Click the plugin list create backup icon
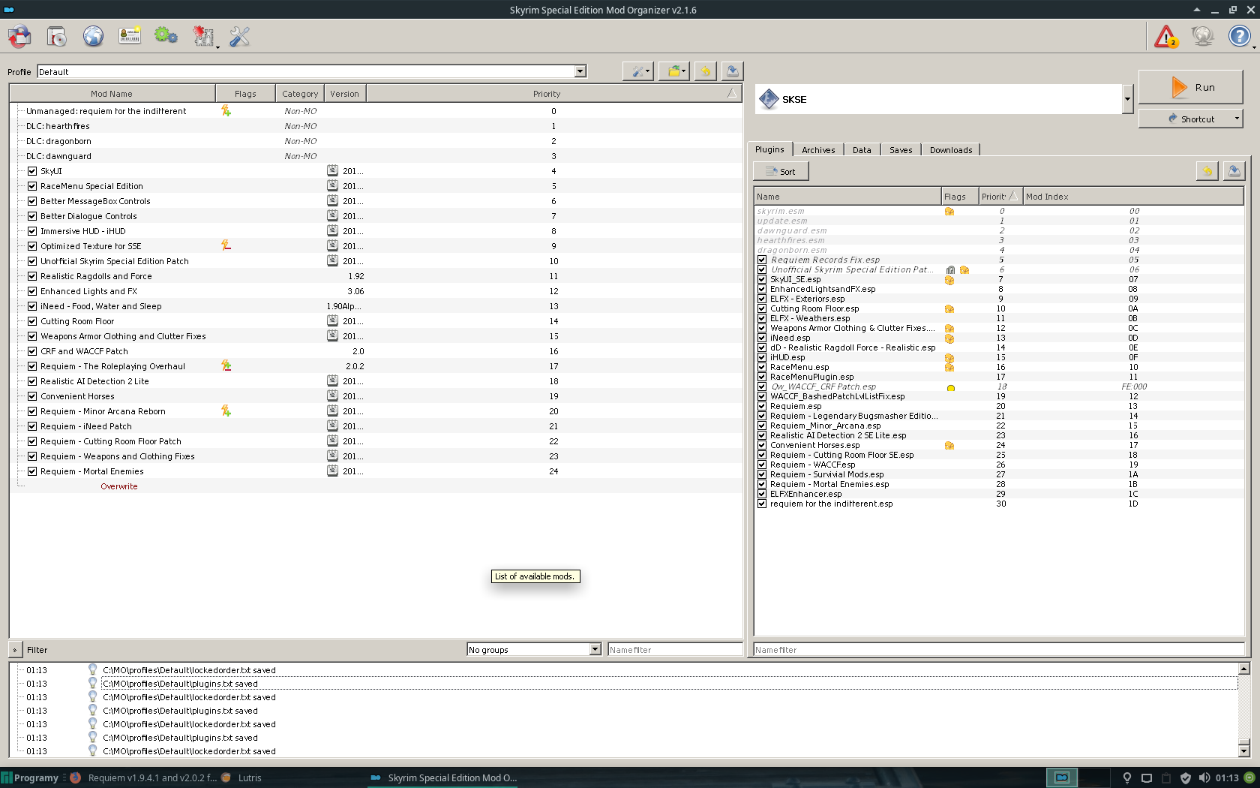The image size is (1260, 788). (x=1234, y=171)
